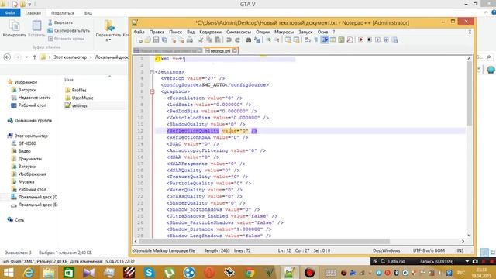Screen dimensions: 496x279
Task: Click editor vertical scrollbar down arrow
Action: (x=469, y=236)
